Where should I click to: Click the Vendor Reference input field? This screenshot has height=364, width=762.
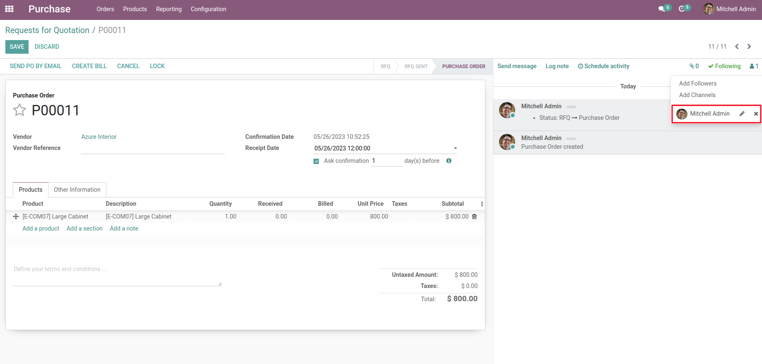153,148
